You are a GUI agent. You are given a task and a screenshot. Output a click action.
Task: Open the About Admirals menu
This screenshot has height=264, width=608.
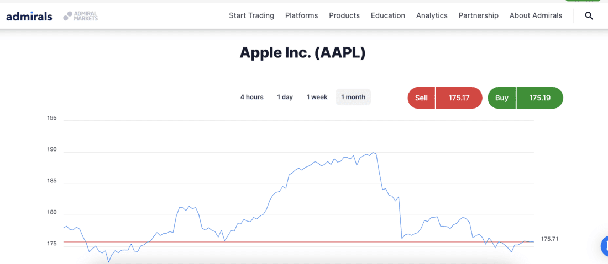(536, 15)
